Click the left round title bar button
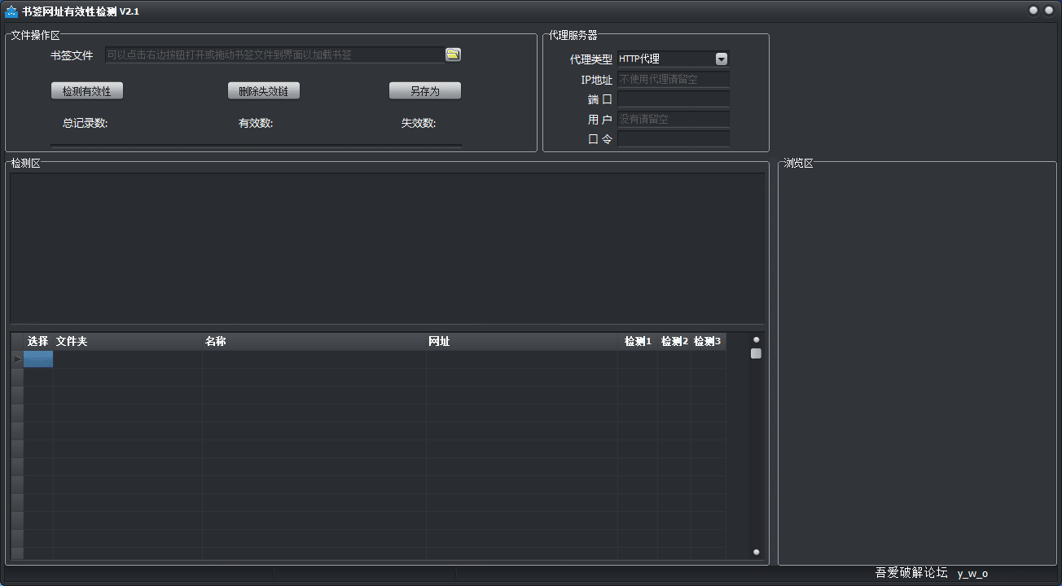The height and width of the screenshot is (586, 1062). click(1033, 11)
